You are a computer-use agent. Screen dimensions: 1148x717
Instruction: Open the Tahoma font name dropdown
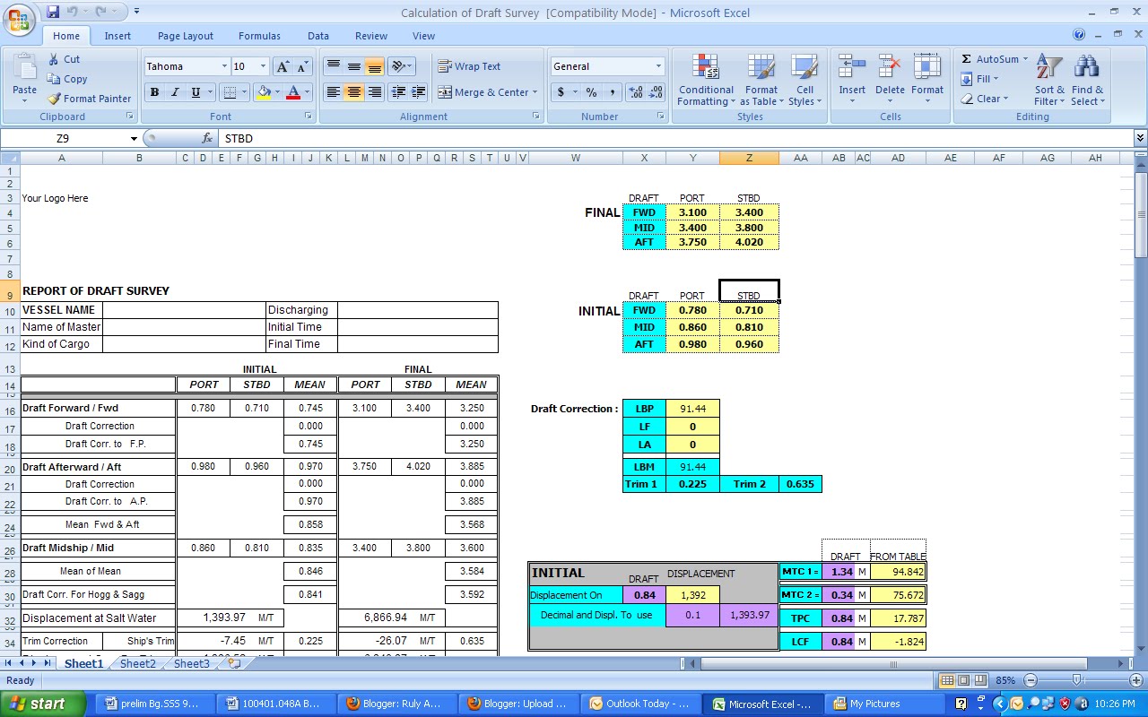pyautogui.click(x=227, y=65)
